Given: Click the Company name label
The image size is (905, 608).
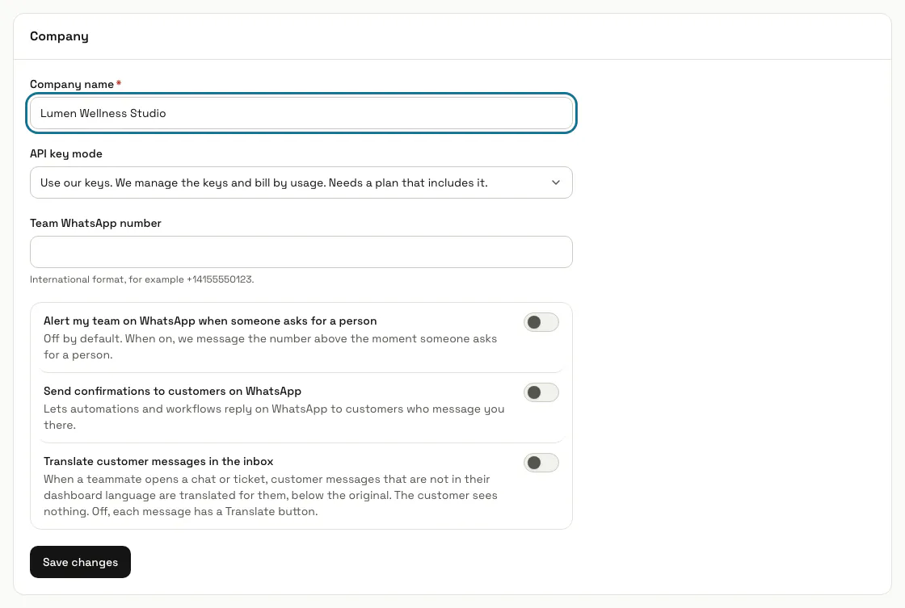Looking at the screenshot, I should click(x=72, y=84).
